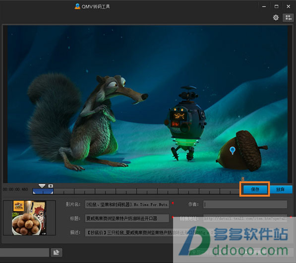
Task: Select the nuts product thumbnail image
Action: 29,218
